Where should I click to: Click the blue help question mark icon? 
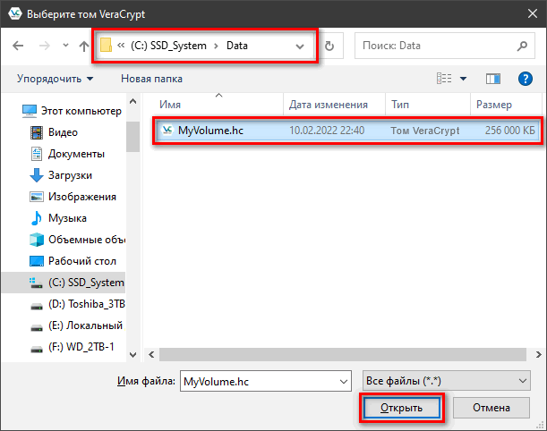(x=526, y=79)
